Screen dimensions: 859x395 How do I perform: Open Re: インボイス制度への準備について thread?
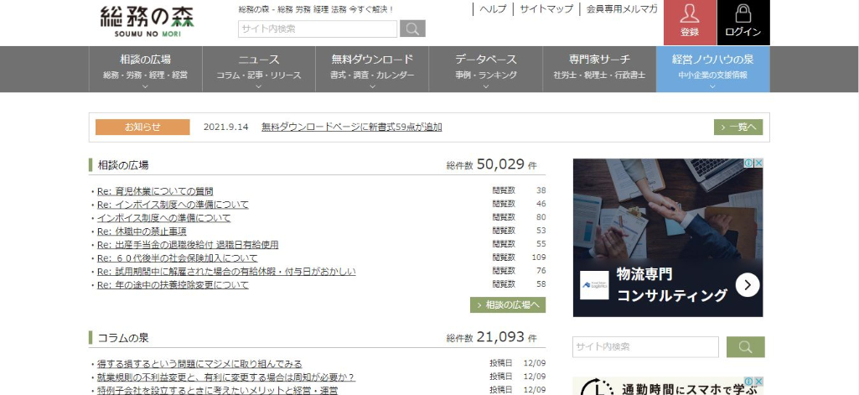click(173, 205)
